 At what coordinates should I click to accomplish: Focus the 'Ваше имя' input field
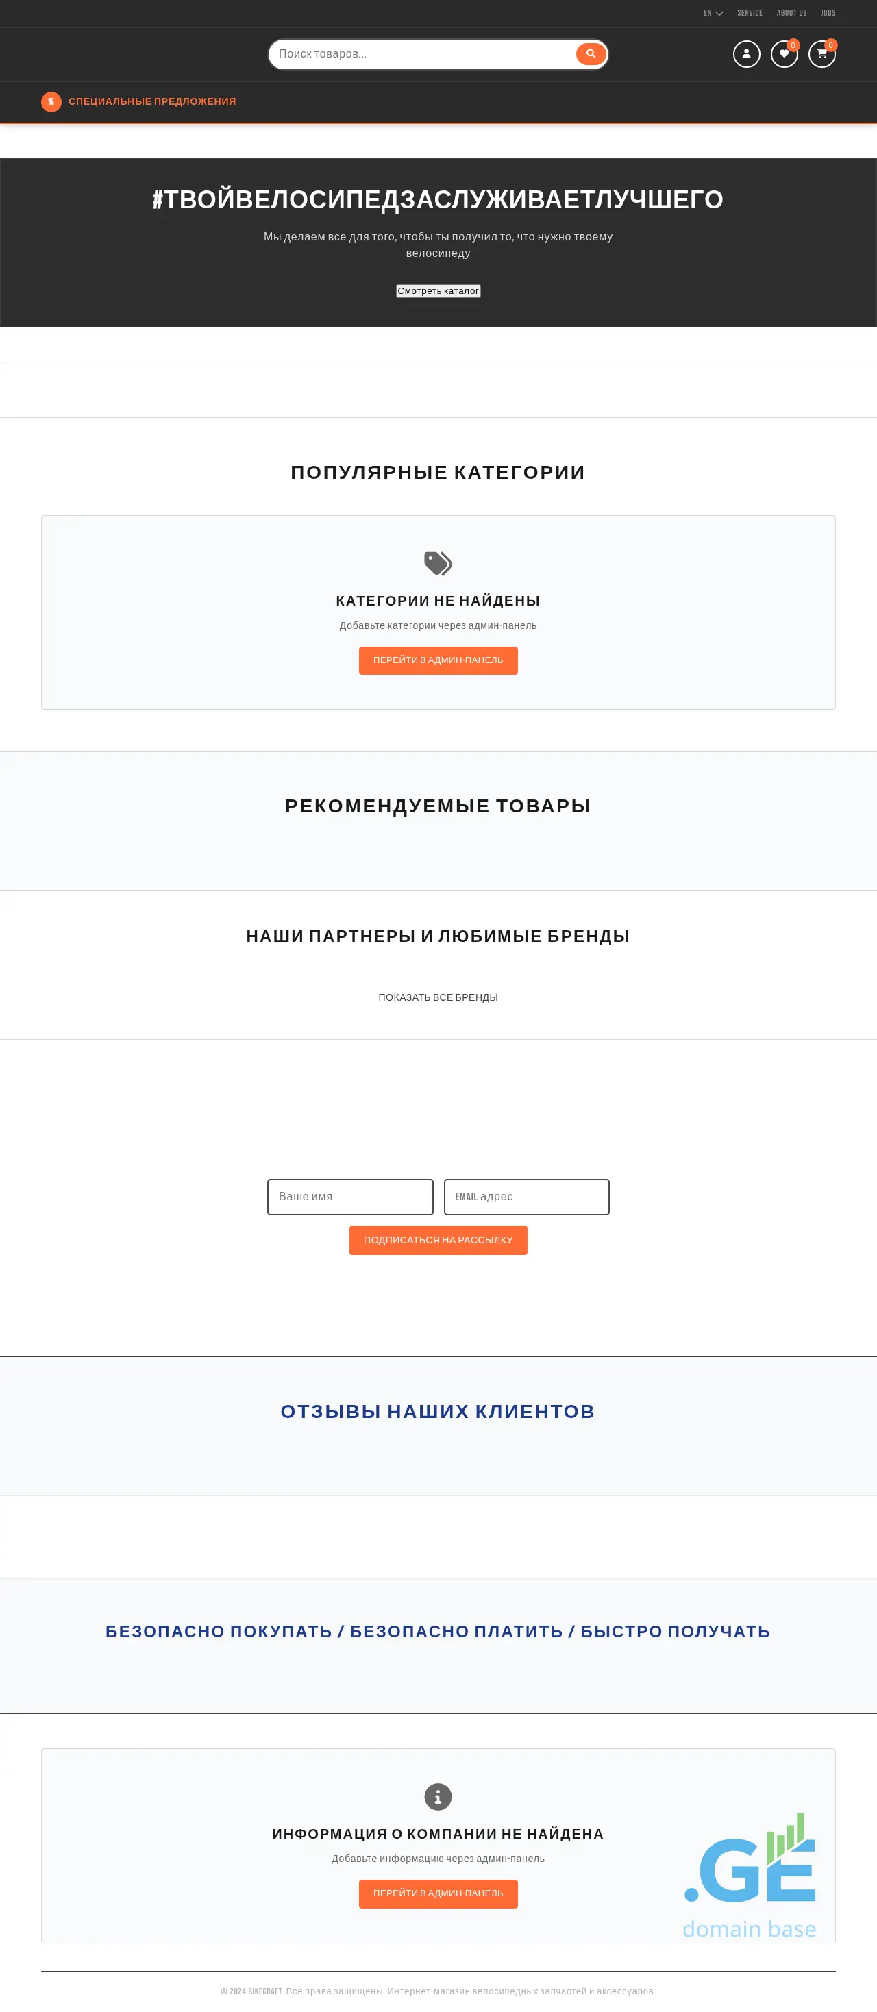click(350, 1197)
